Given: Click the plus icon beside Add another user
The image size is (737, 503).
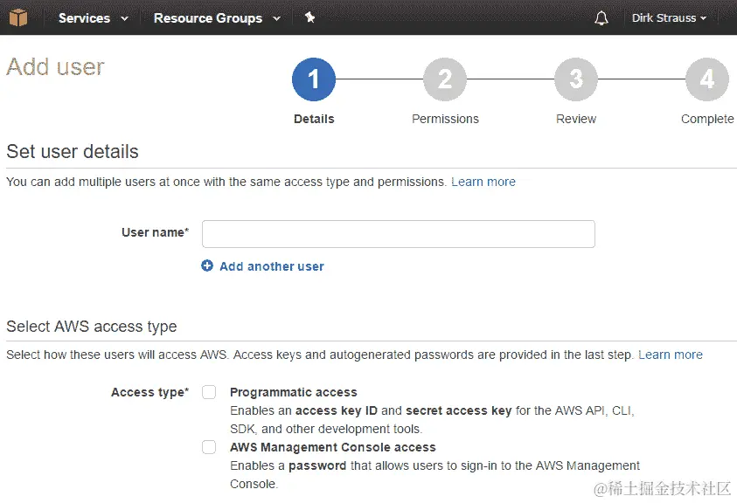Looking at the screenshot, I should tap(207, 266).
